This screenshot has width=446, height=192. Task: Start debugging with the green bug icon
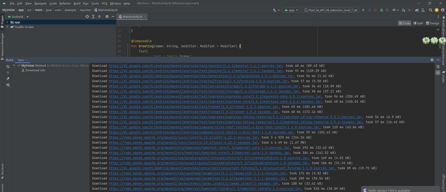tap(381, 10)
